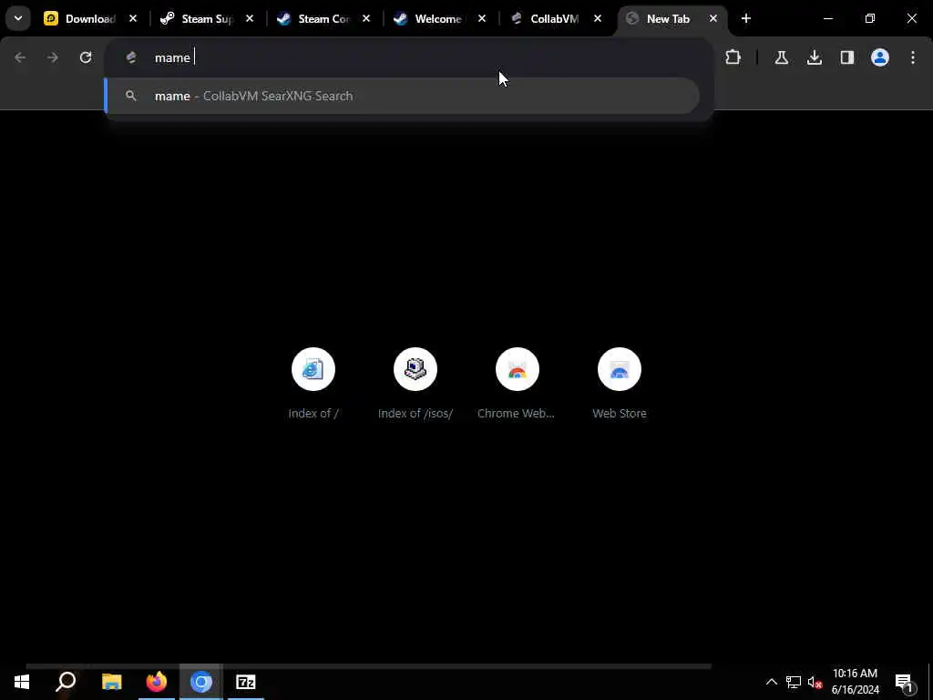This screenshot has height=700, width=933.
Task: Open the 'Chrome Web...' shortcut
Action: pyautogui.click(x=518, y=384)
